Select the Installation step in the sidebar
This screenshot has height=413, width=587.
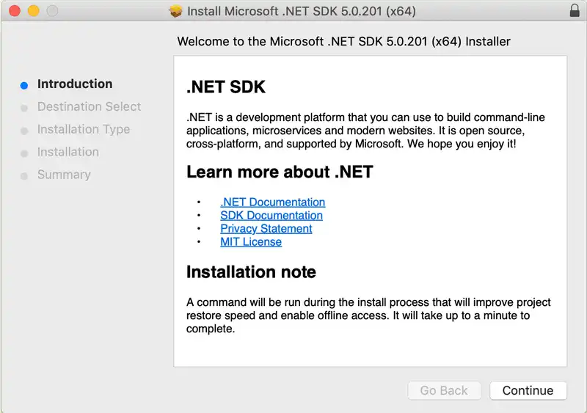(68, 153)
